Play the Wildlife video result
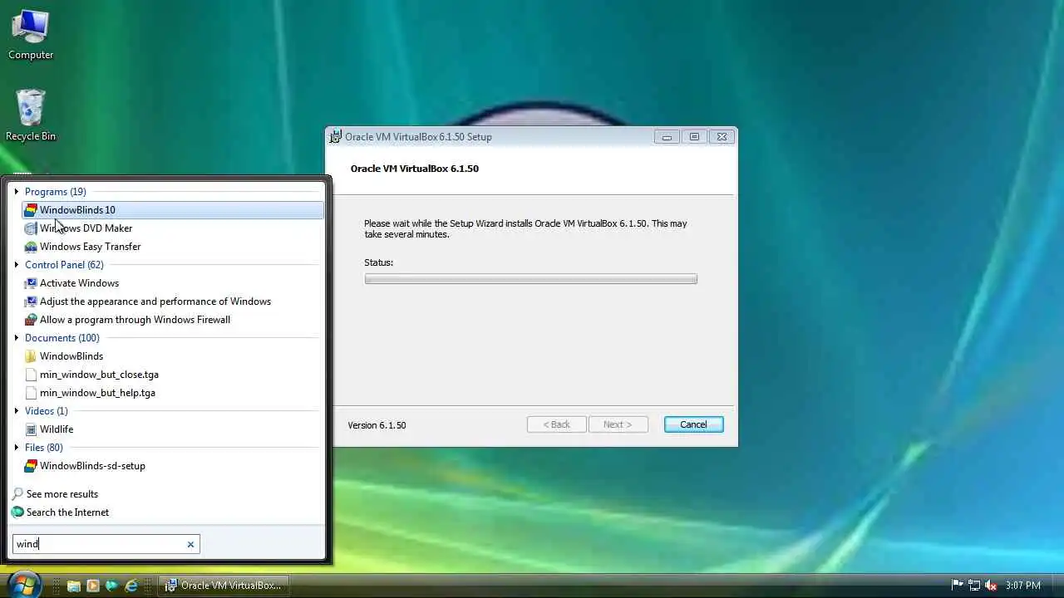Image resolution: width=1064 pixels, height=598 pixels. (172, 429)
